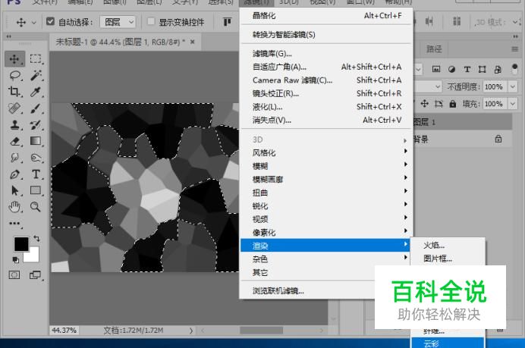Swap foreground and background colors

click(x=37, y=238)
